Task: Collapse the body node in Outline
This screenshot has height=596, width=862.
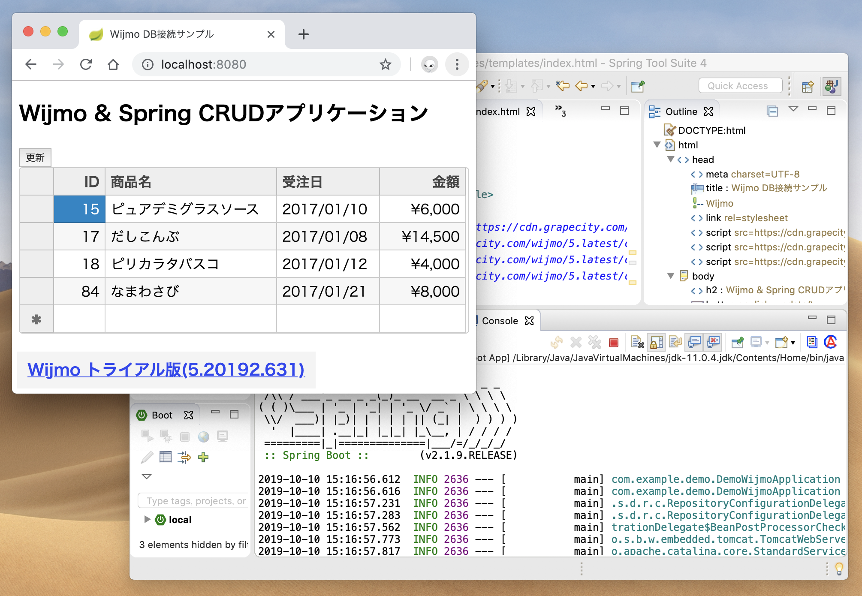Action: click(x=671, y=276)
